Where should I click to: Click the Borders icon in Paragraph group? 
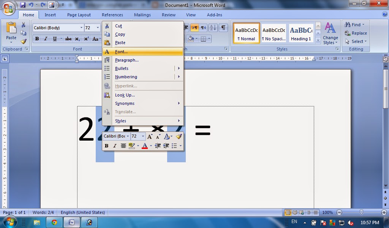204,39
